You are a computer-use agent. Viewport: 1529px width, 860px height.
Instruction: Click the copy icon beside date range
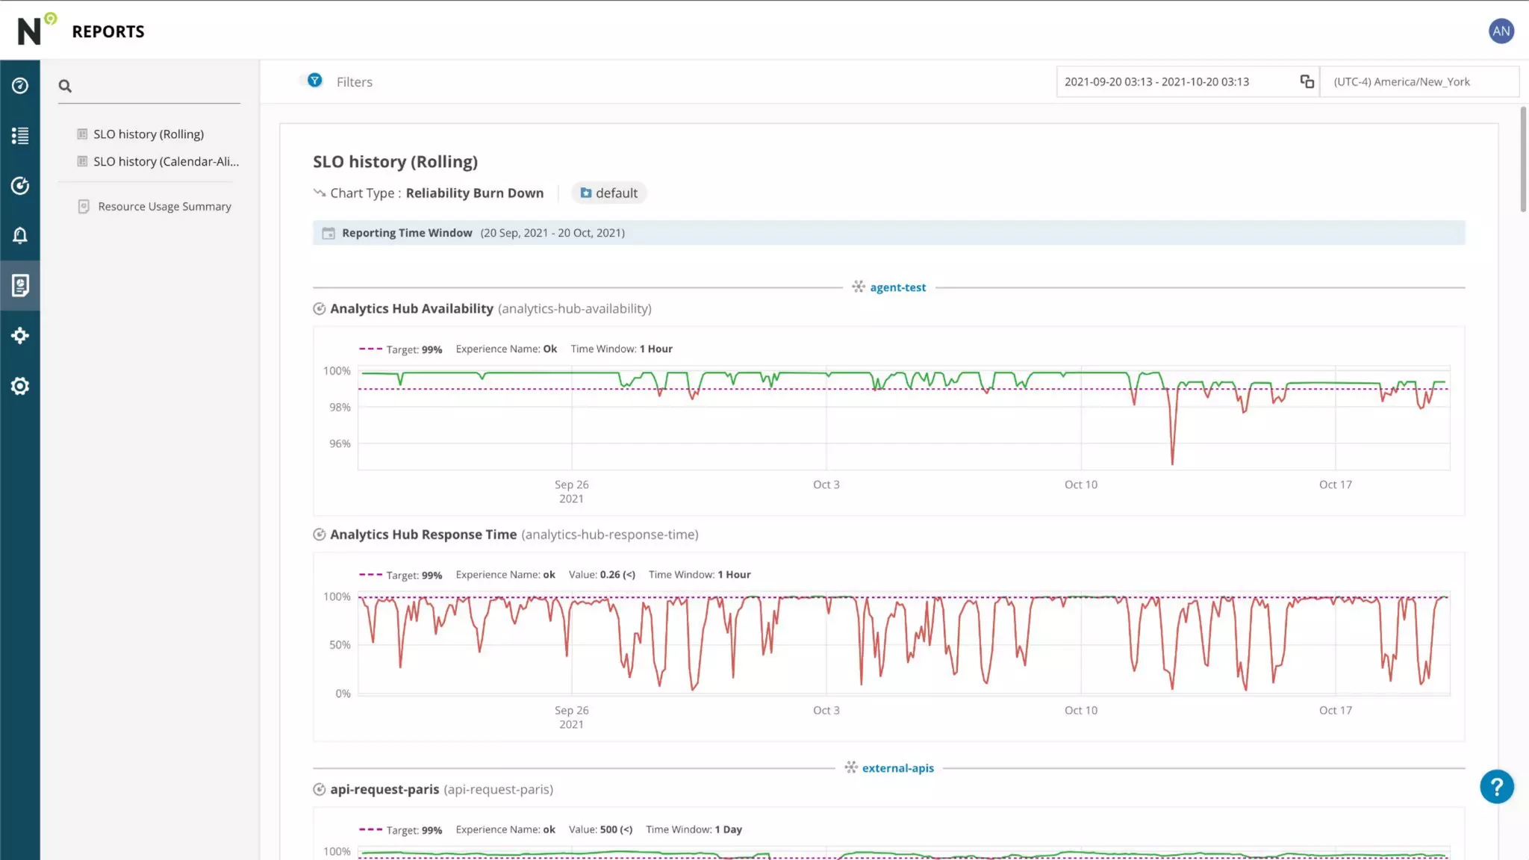[x=1307, y=81]
